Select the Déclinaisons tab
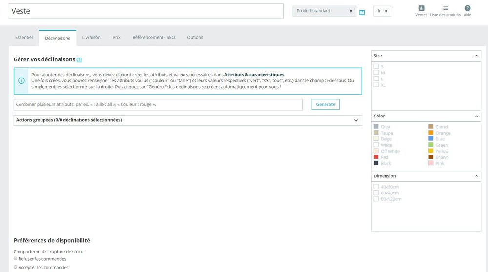488x272 pixels. click(x=58, y=38)
